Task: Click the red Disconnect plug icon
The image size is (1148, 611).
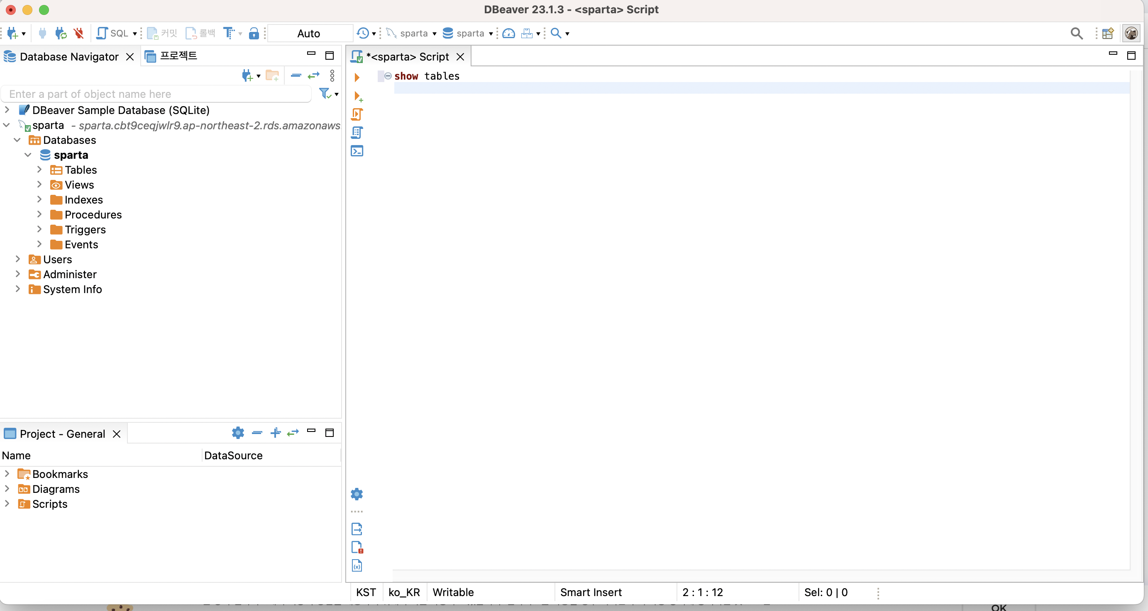Action: click(79, 34)
